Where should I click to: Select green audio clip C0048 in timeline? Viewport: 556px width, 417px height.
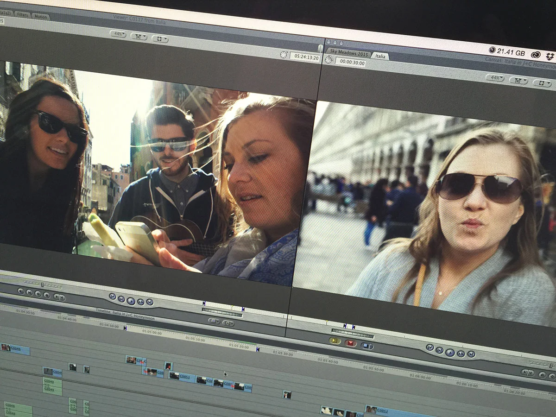click(x=18, y=409)
